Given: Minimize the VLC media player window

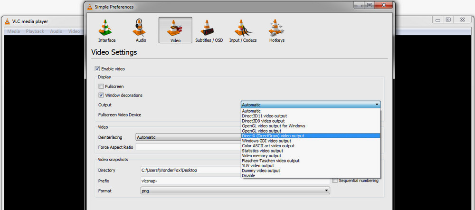Looking at the screenshot, I should [x=438, y=19].
